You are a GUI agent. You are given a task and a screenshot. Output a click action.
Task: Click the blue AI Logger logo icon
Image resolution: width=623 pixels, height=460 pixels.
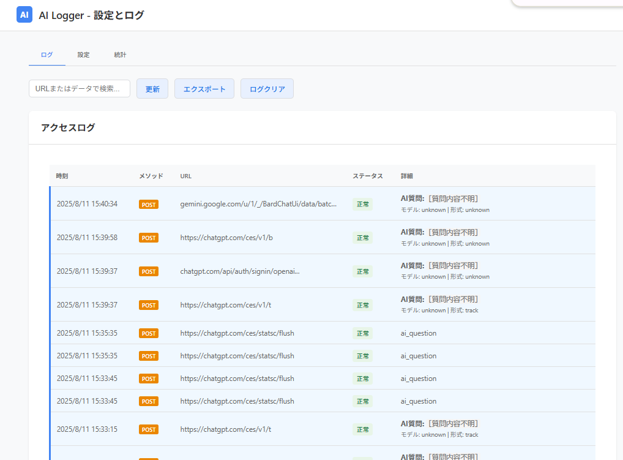tap(24, 15)
